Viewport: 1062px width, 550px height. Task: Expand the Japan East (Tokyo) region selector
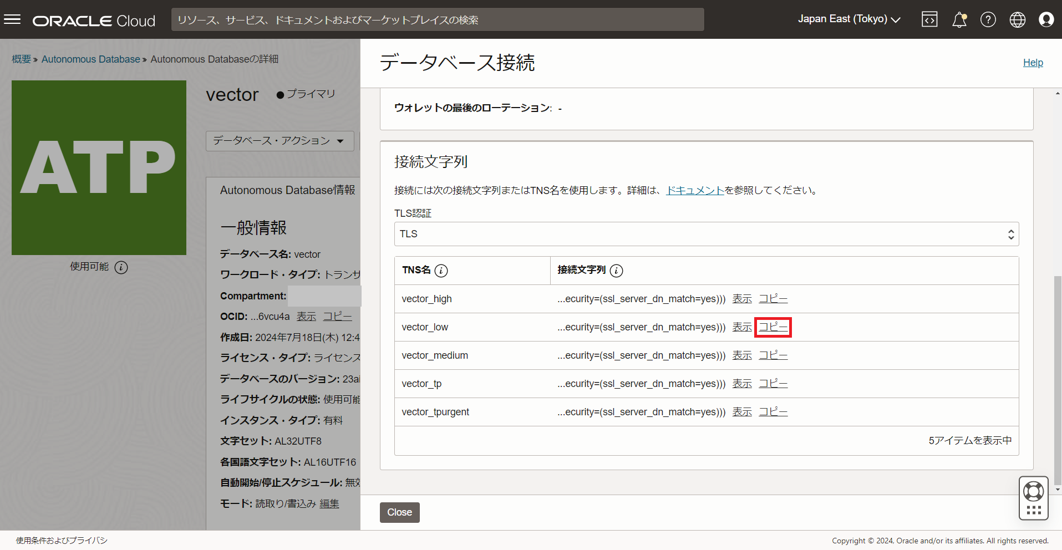click(x=848, y=19)
